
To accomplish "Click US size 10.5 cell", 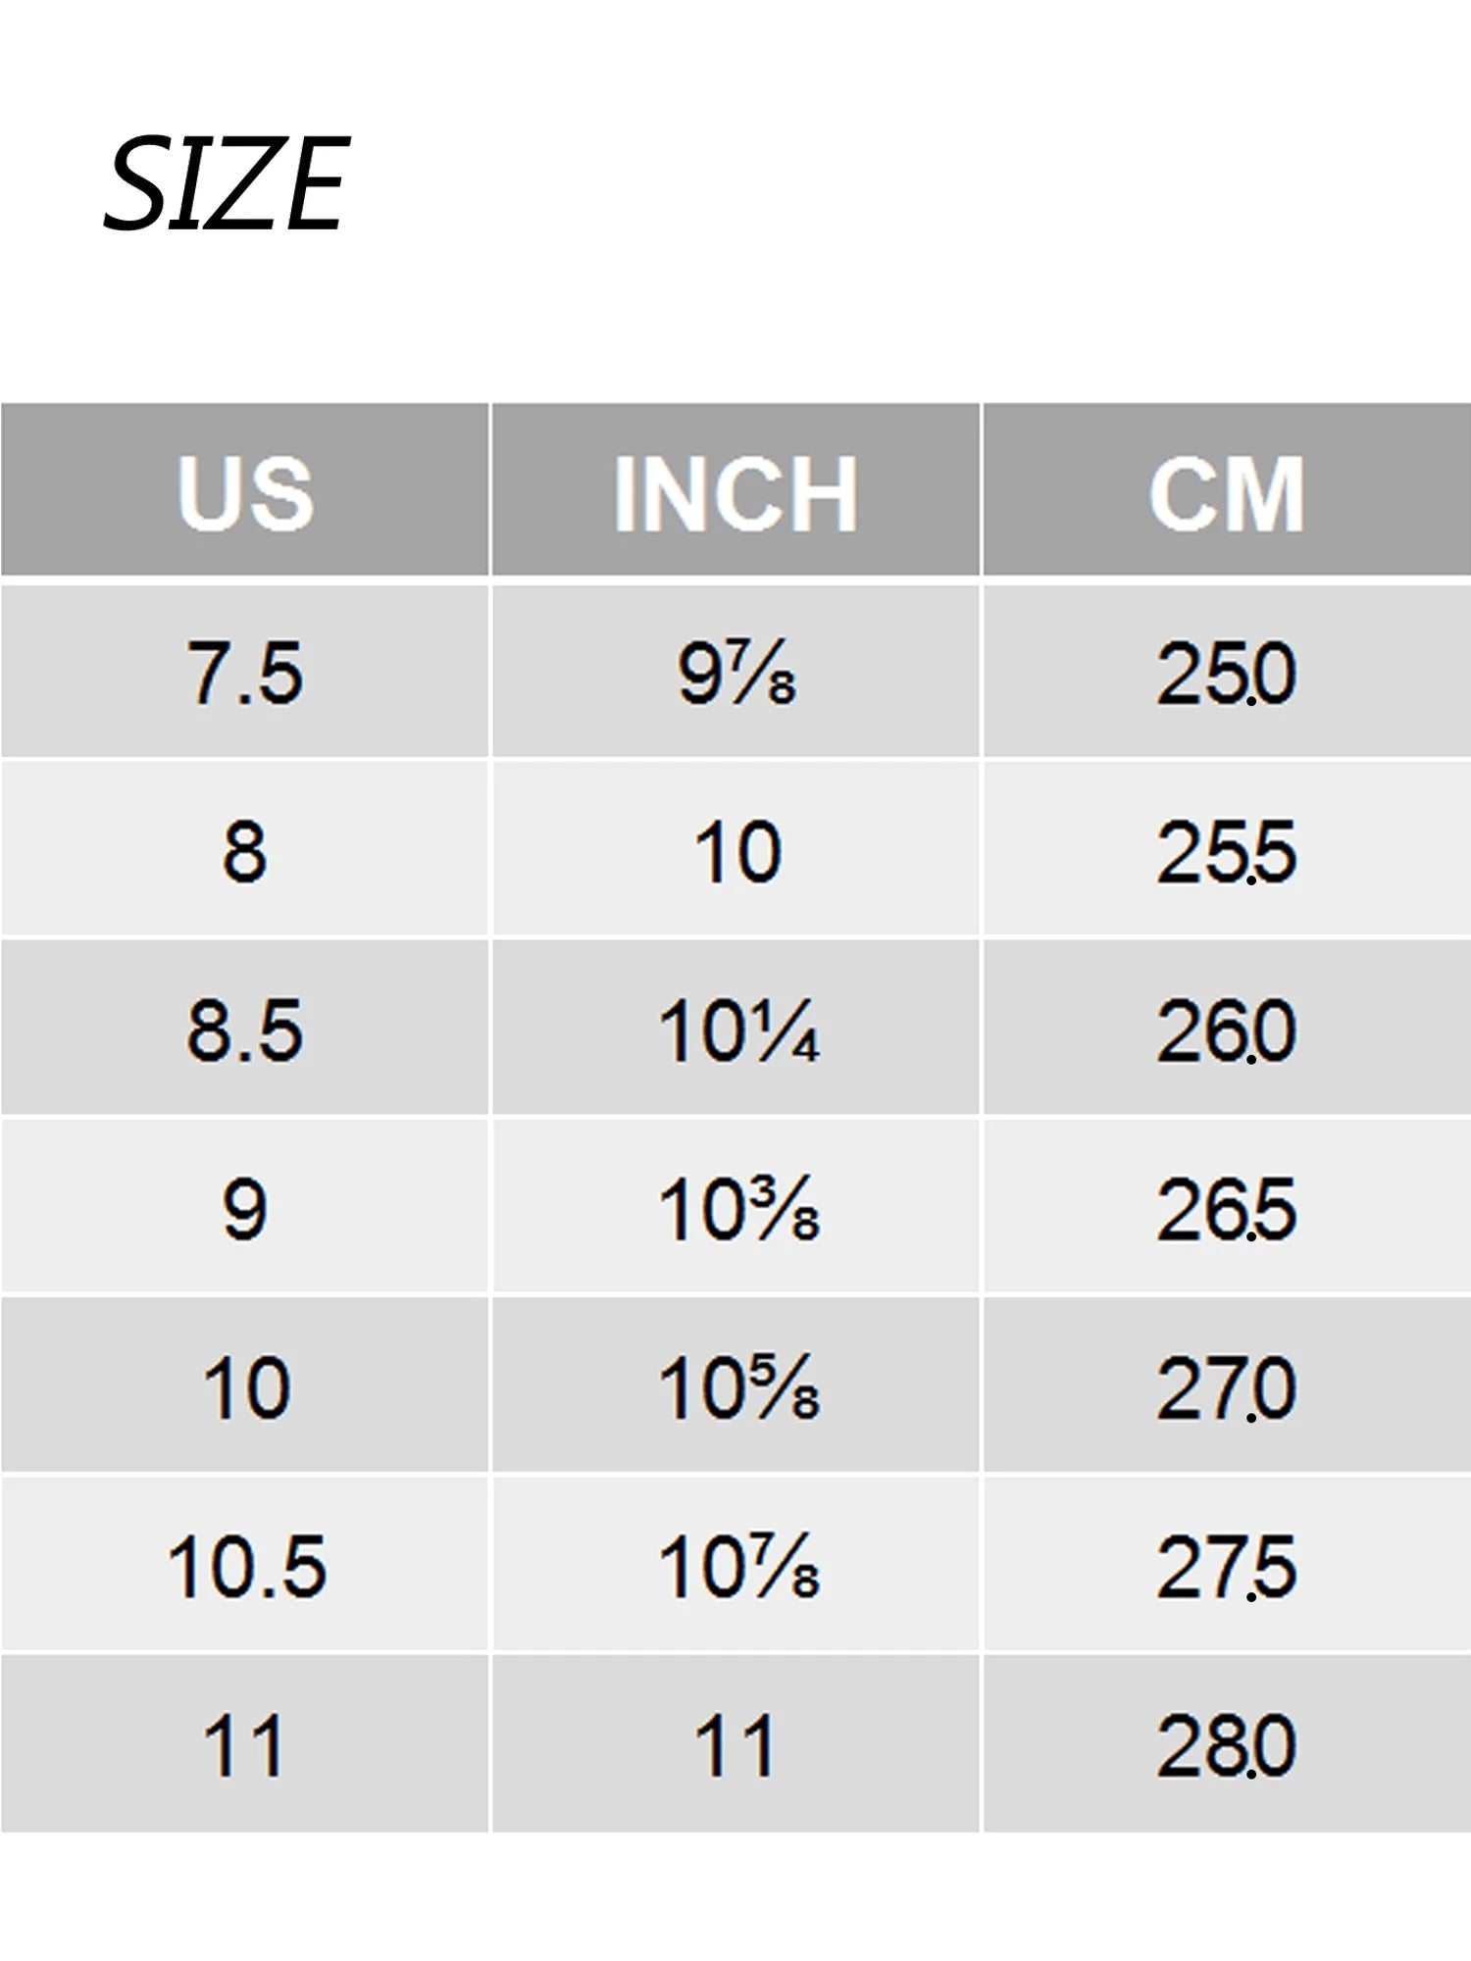I will (x=245, y=1564).
